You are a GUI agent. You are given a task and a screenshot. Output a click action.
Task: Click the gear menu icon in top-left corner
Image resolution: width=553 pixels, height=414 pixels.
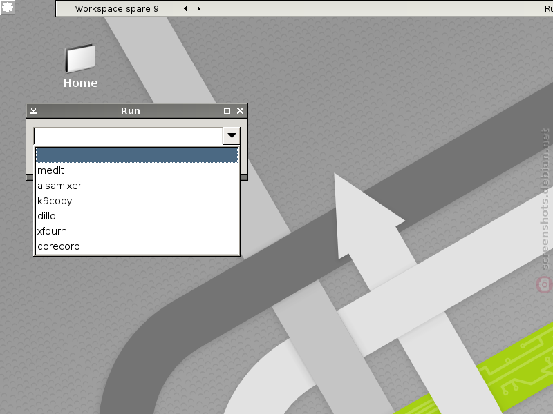click(8, 7)
